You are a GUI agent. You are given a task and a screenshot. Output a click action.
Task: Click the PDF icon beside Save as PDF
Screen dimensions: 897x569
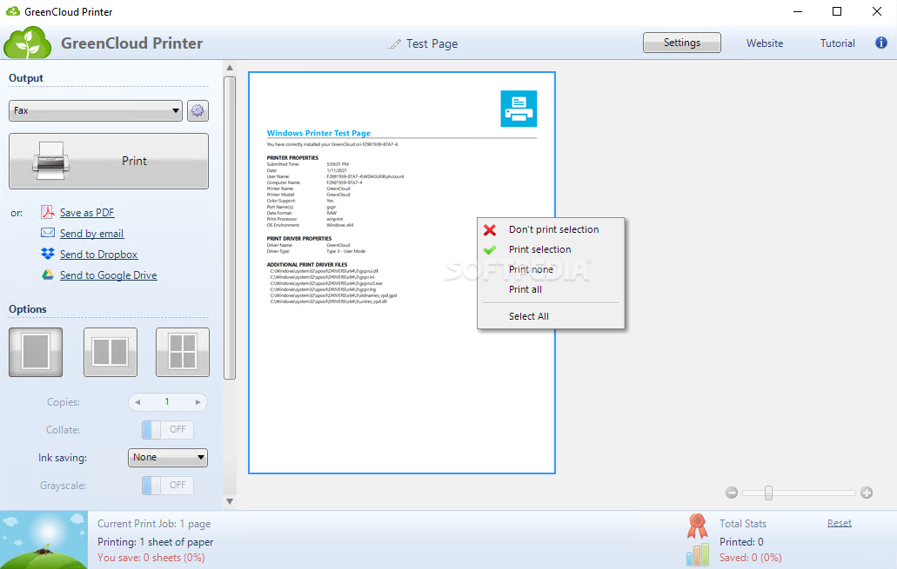click(x=48, y=213)
